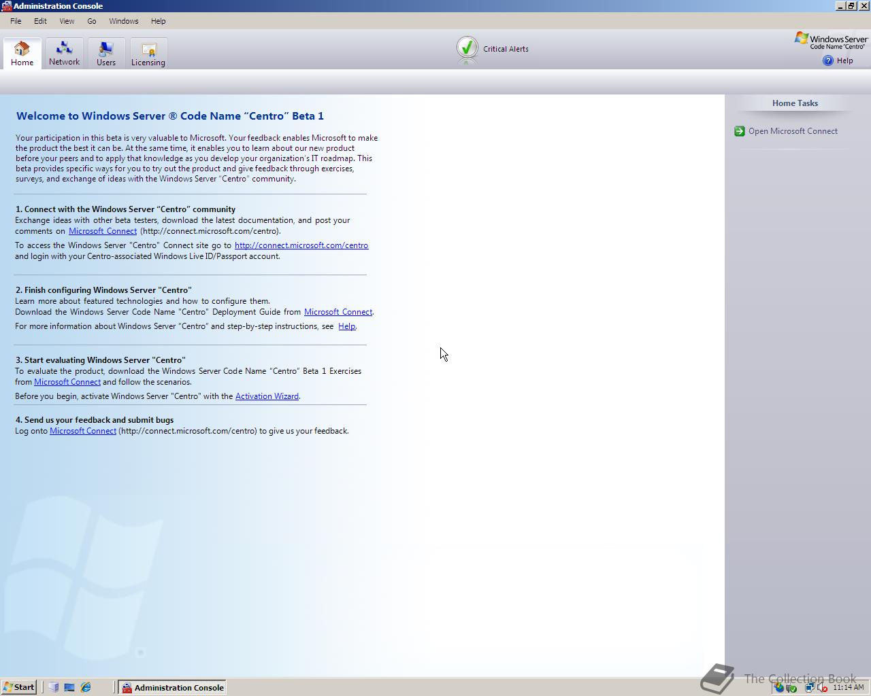Click Show Desktop quick launch icon
871x696 pixels.
69,687
